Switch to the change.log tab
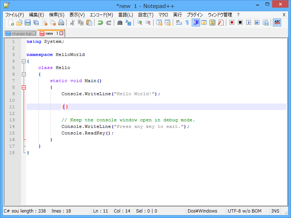This screenshot has width=291, height=218. tap(21, 33)
